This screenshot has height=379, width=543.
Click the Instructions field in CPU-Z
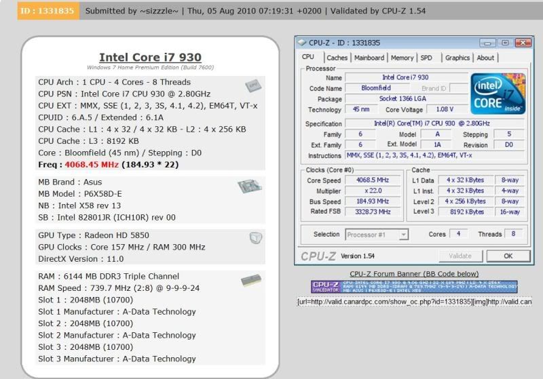tap(435, 156)
